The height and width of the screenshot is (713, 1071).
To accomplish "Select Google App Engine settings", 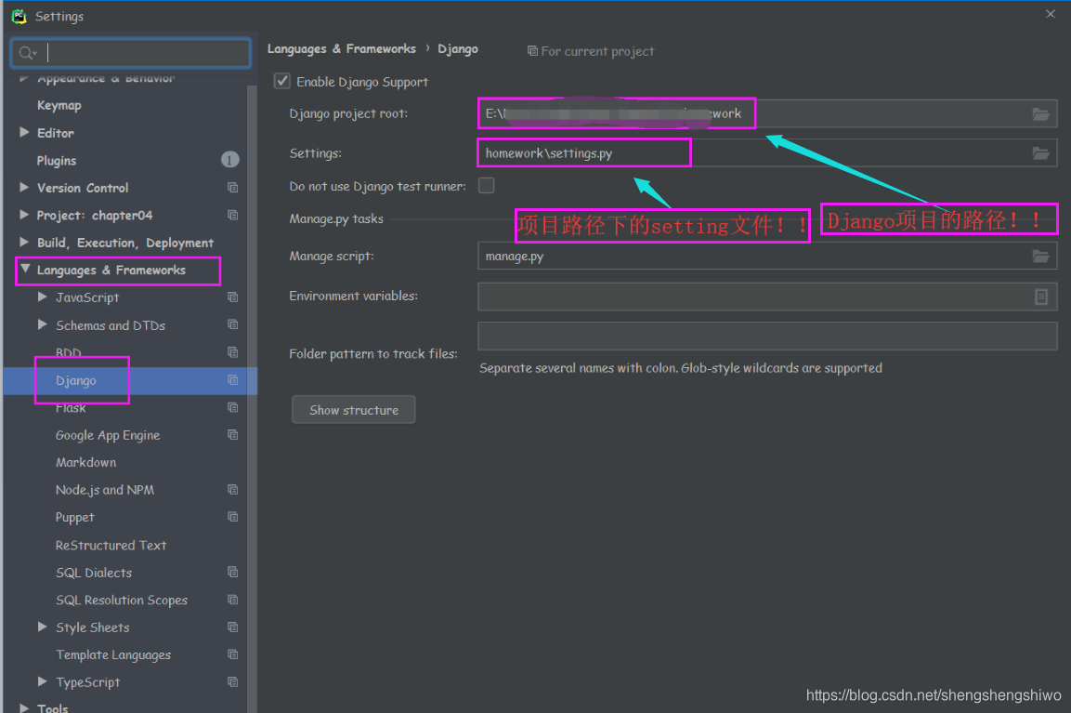I will (x=108, y=435).
